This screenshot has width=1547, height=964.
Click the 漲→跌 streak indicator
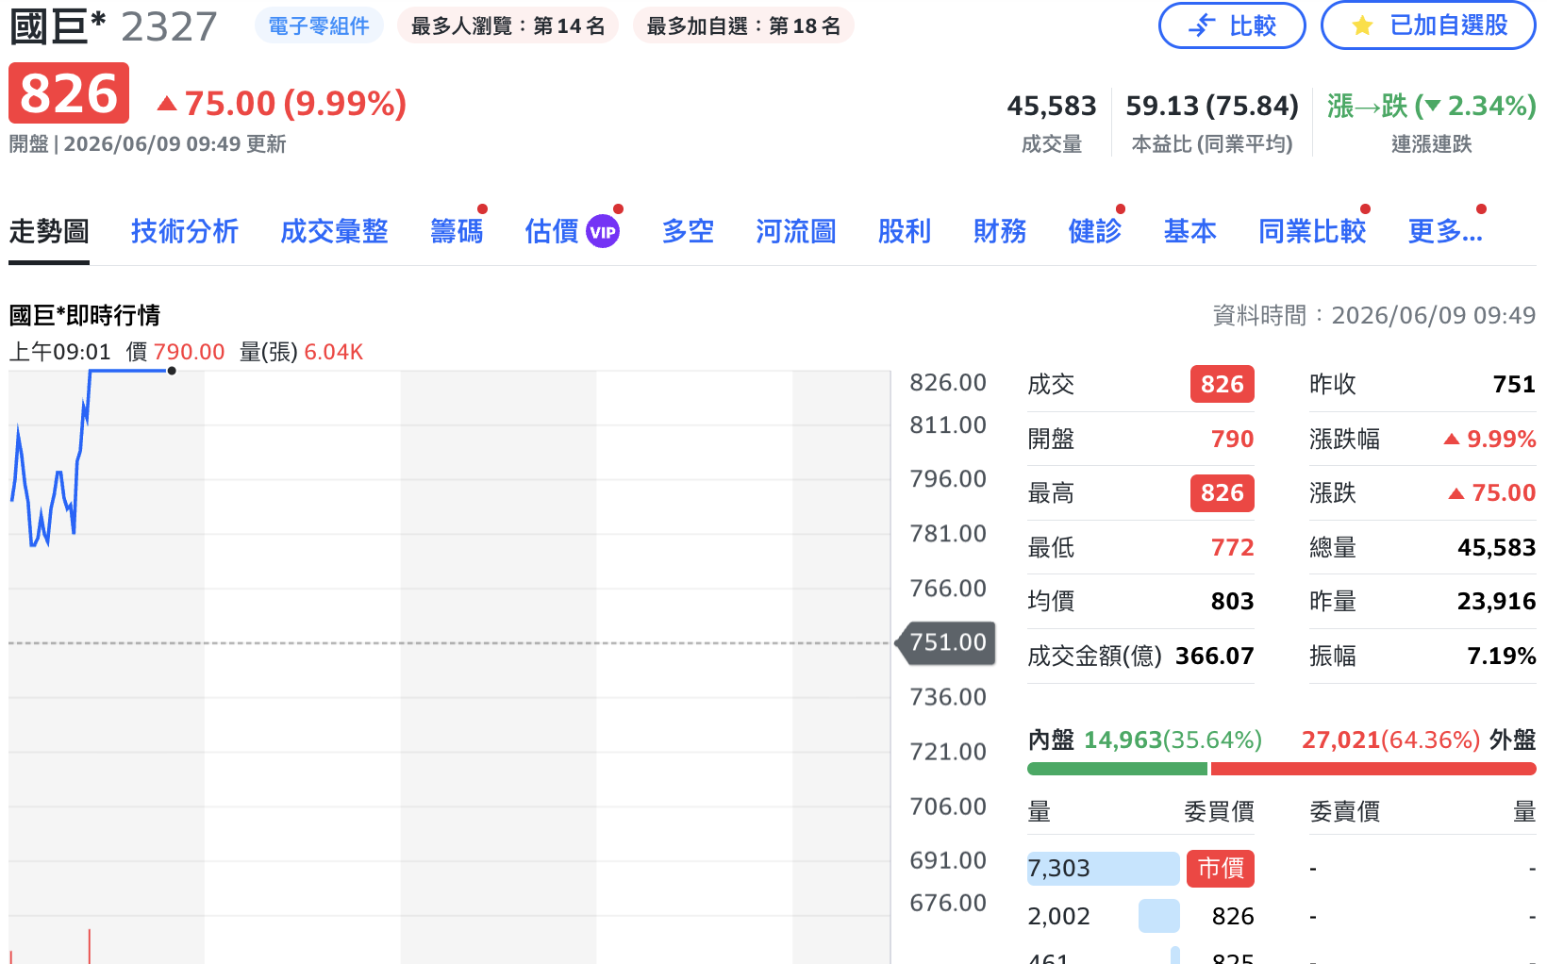pyautogui.click(x=1431, y=106)
